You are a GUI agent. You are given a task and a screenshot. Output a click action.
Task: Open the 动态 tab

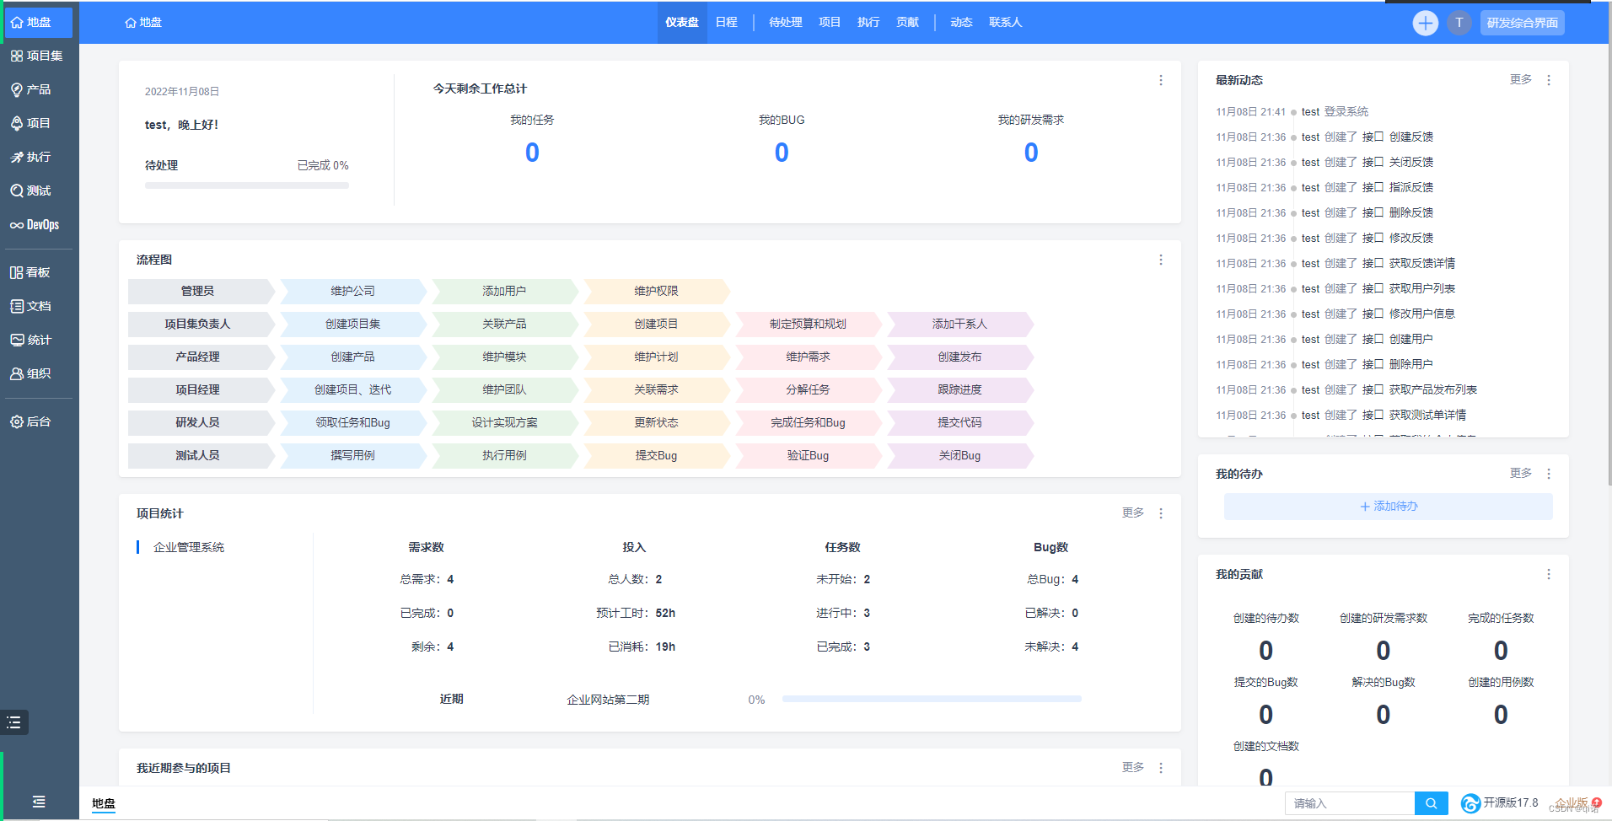click(961, 23)
